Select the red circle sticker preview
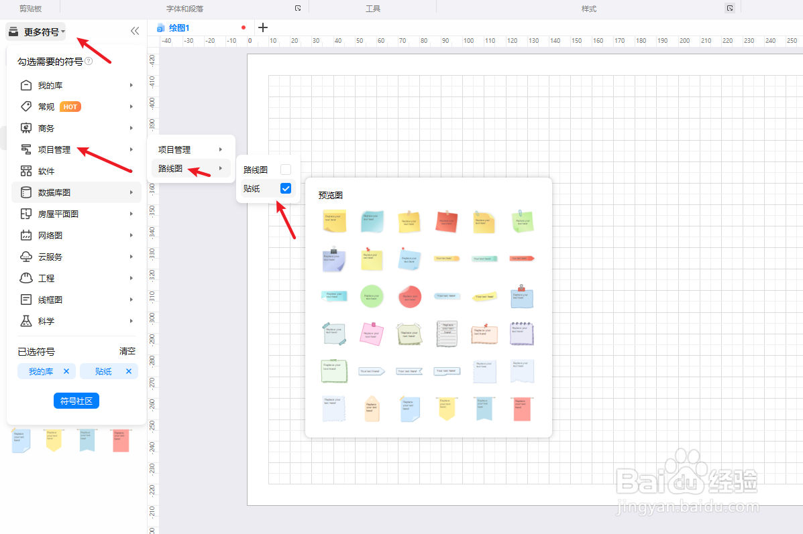Viewport: 803px width, 534px height. click(x=410, y=296)
